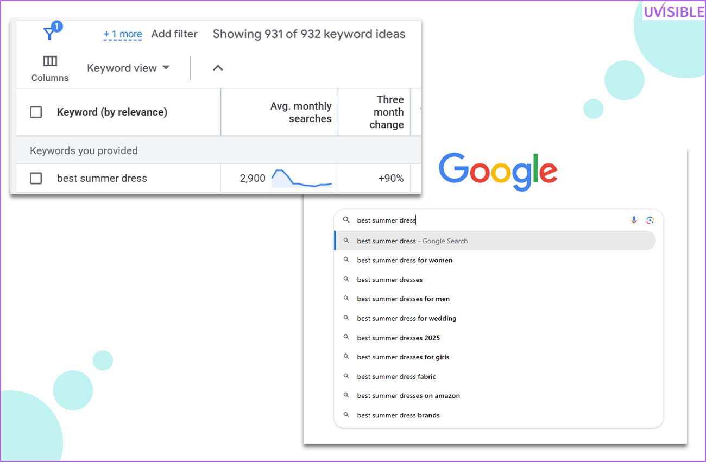Viewport: 706px width, 462px height.
Task: Click the +90% three month change value
Action: coord(391,178)
